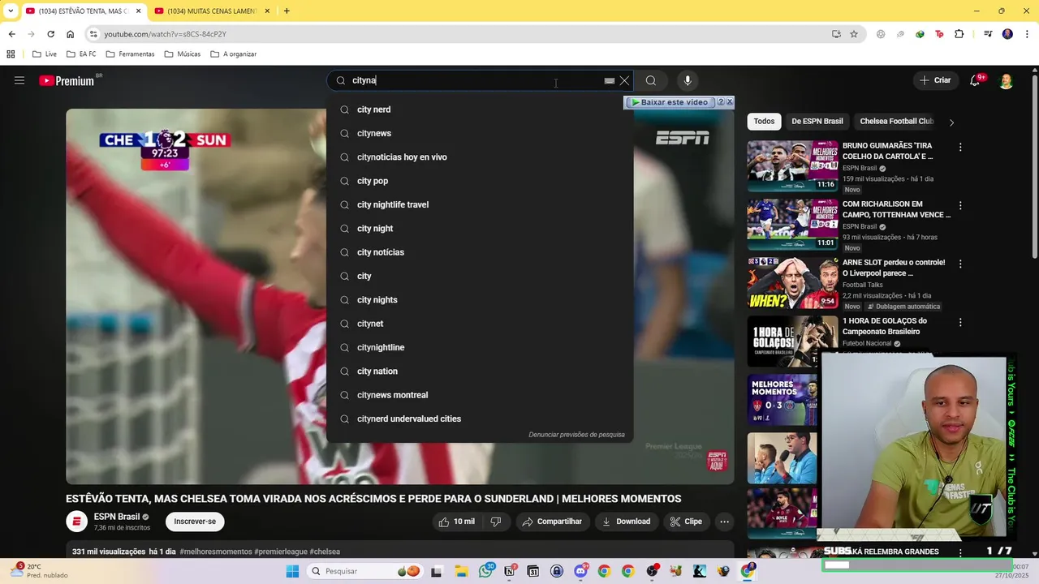Open more actions ellipsis under video

[725, 522]
